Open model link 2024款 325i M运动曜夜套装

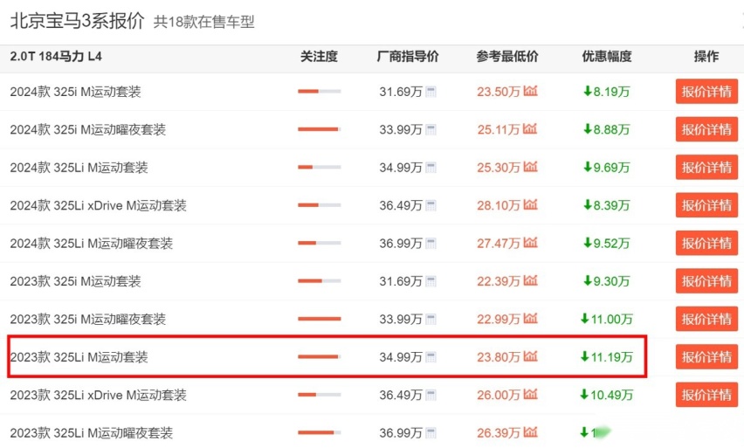(x=88, y=129)
